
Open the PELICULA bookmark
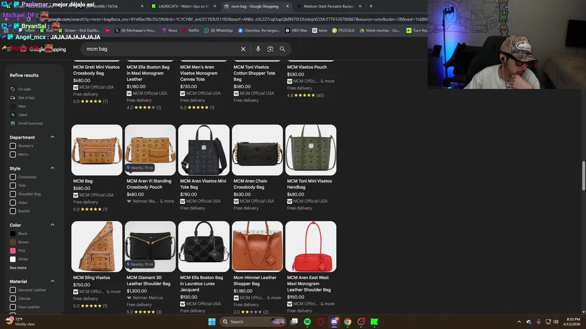click(x=343, y=31)
